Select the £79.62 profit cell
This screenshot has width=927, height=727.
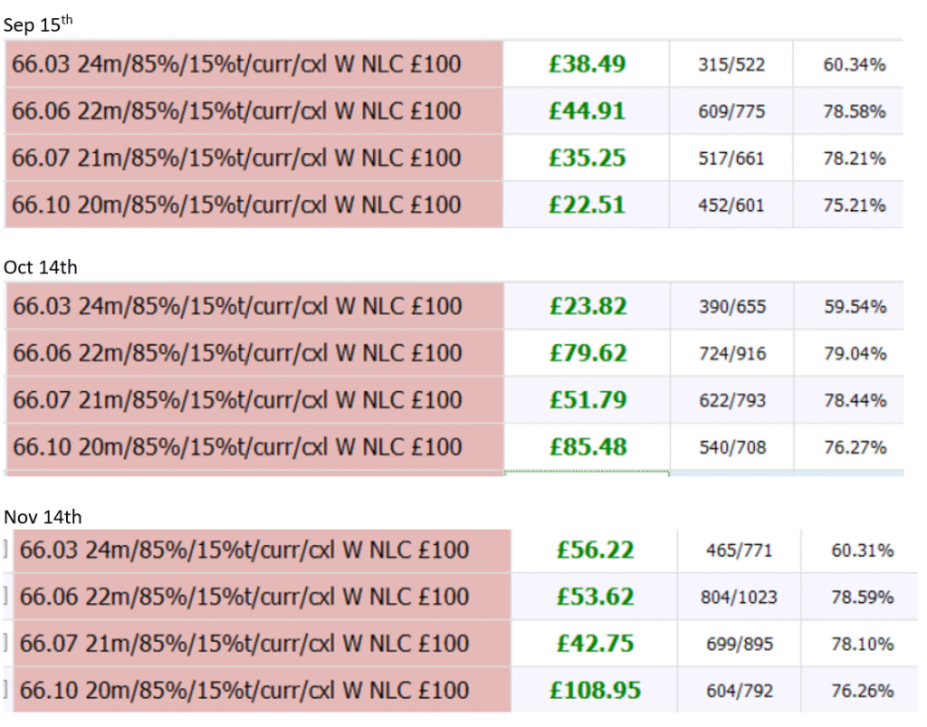point(587,353)
